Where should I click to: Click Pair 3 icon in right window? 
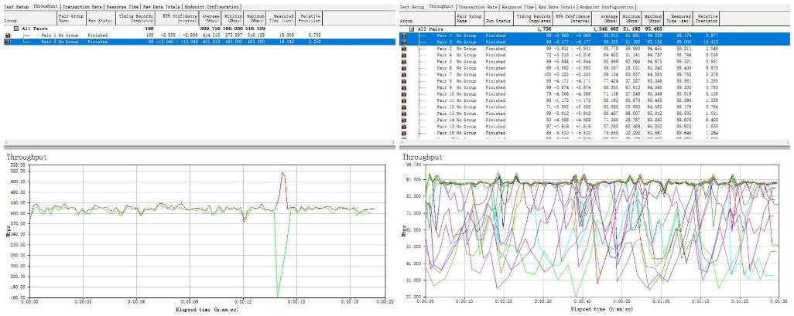tap(404, 49)
